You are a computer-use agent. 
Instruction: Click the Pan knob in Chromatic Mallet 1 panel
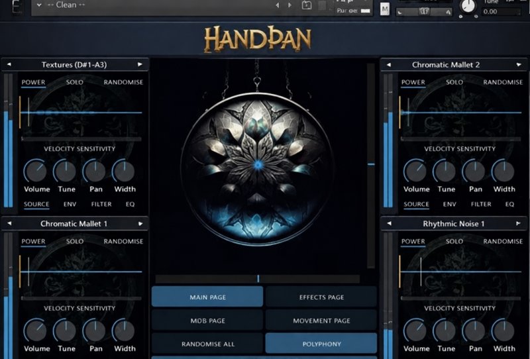pyautogui.click(x=95, y=331)
